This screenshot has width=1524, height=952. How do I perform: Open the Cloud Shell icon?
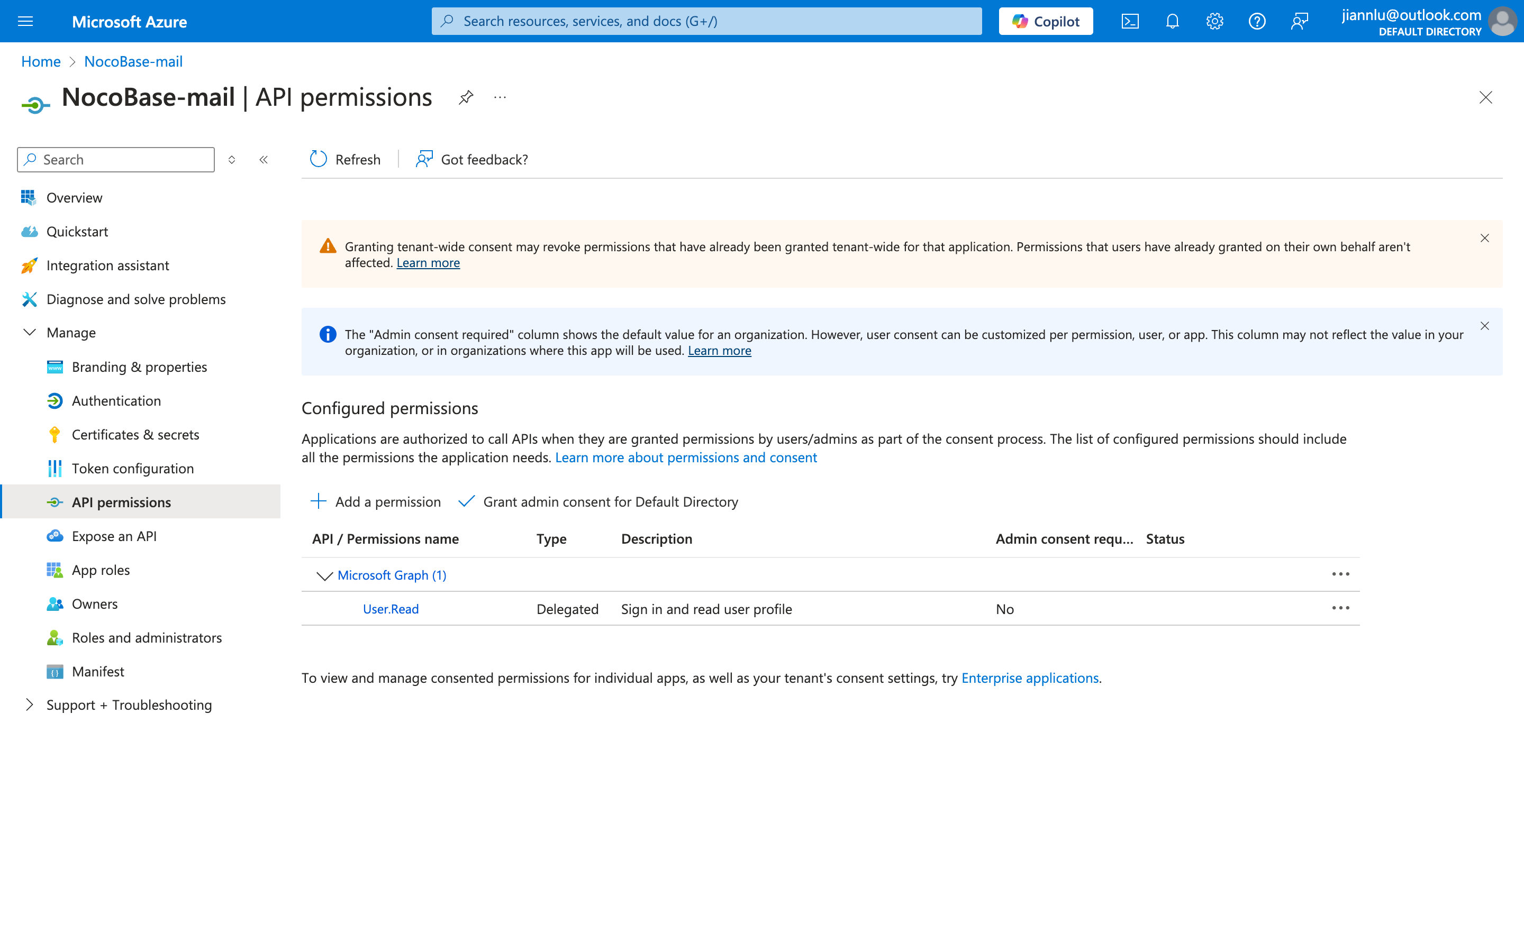click(x=1130, y=21)
